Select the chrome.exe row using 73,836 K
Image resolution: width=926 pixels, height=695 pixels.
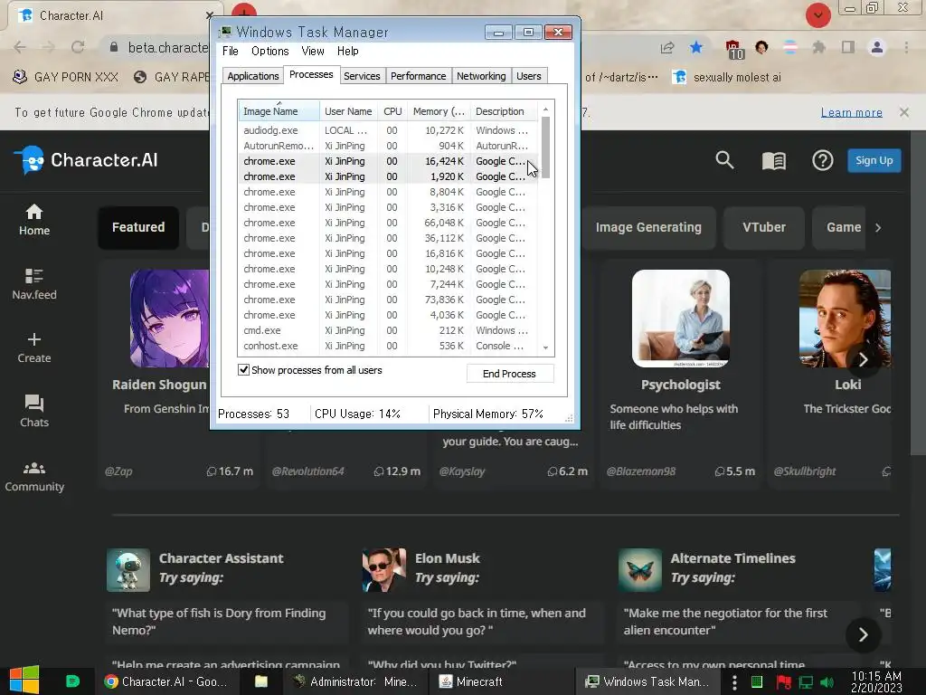(388, 300)
